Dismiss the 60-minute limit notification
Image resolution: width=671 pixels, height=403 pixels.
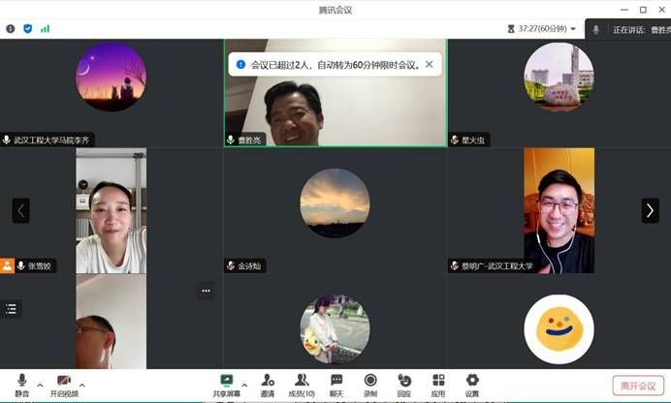coord(430,65)
